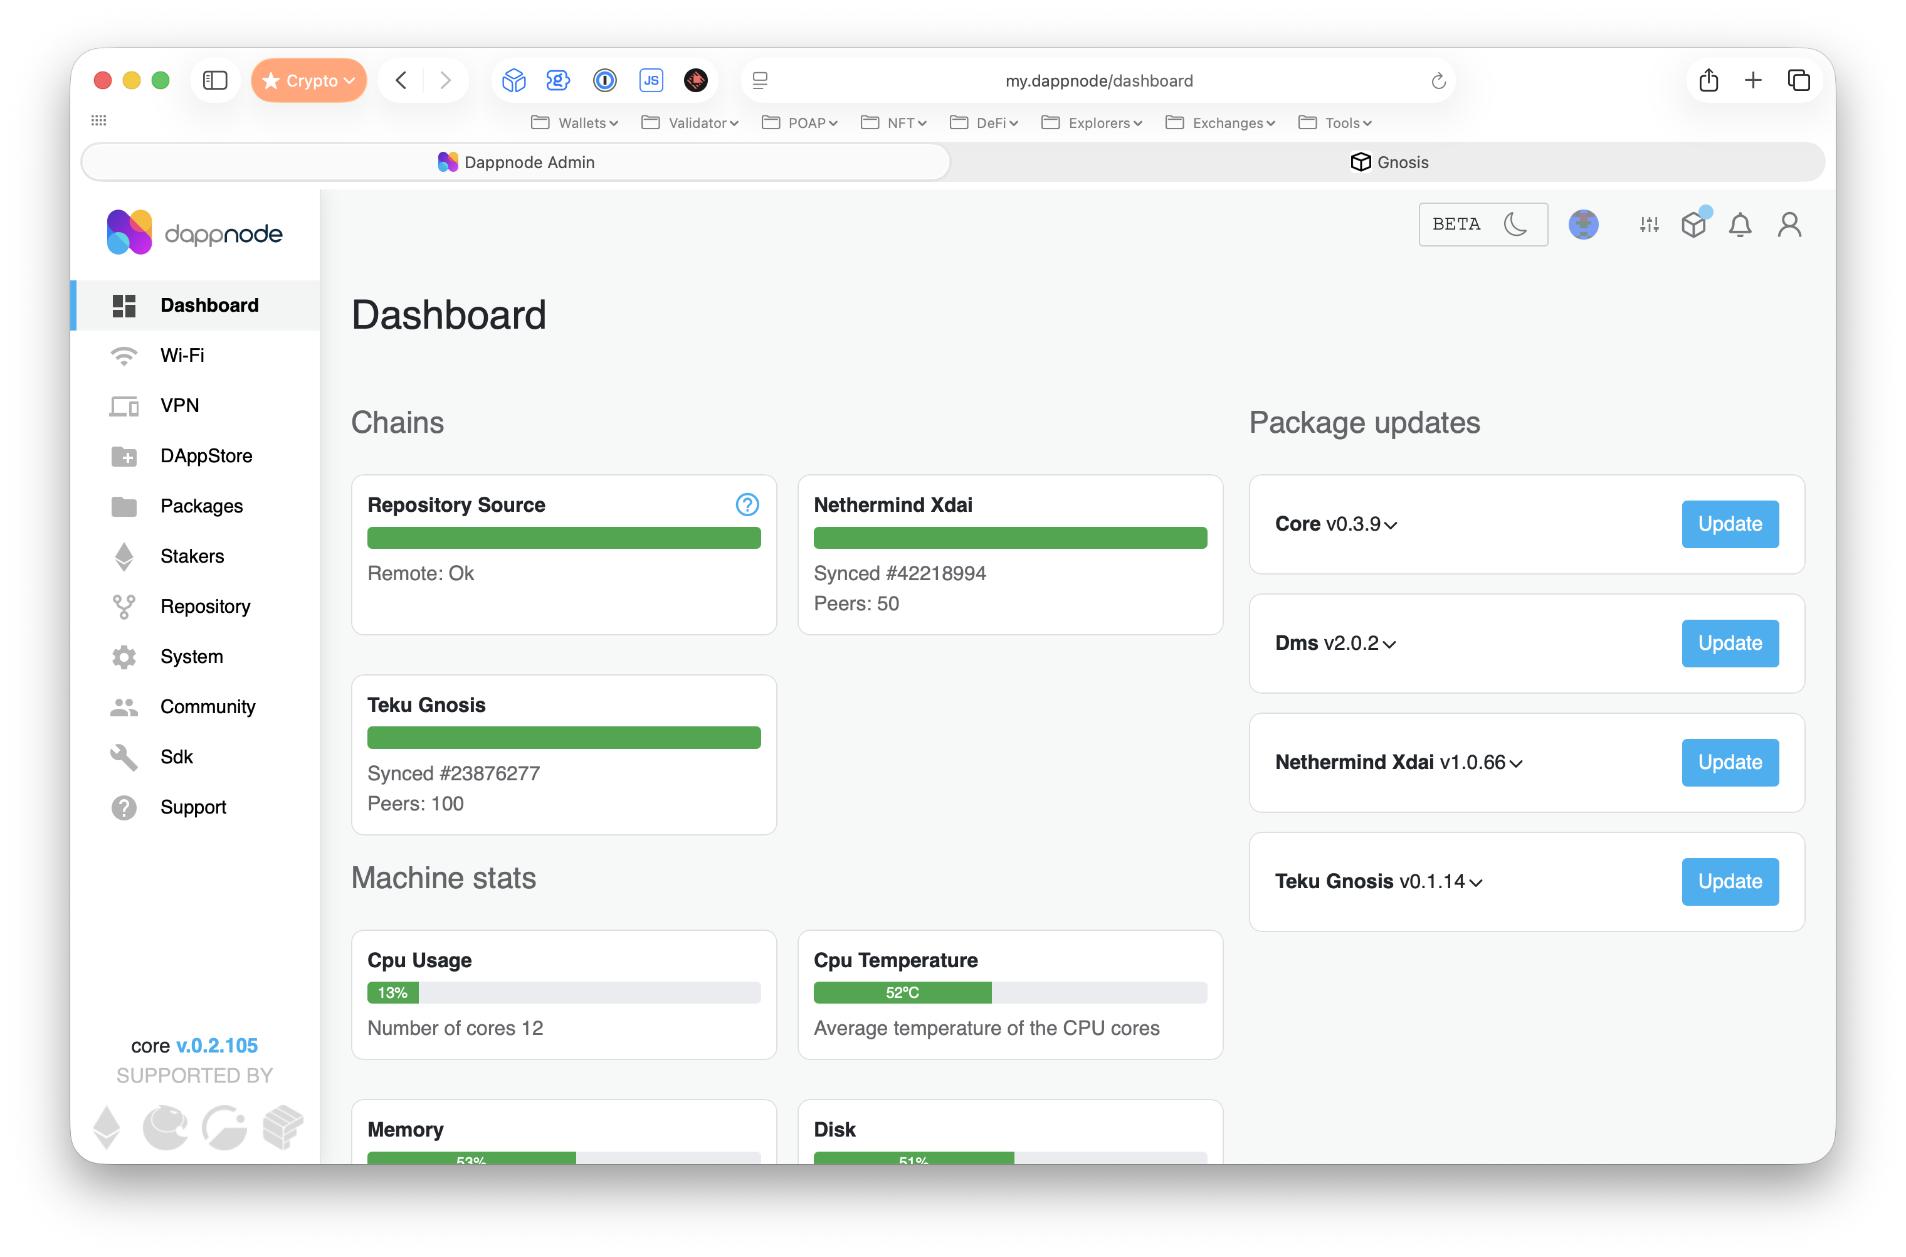
Task: Open the user profile icon
Action: [1789, 225]
